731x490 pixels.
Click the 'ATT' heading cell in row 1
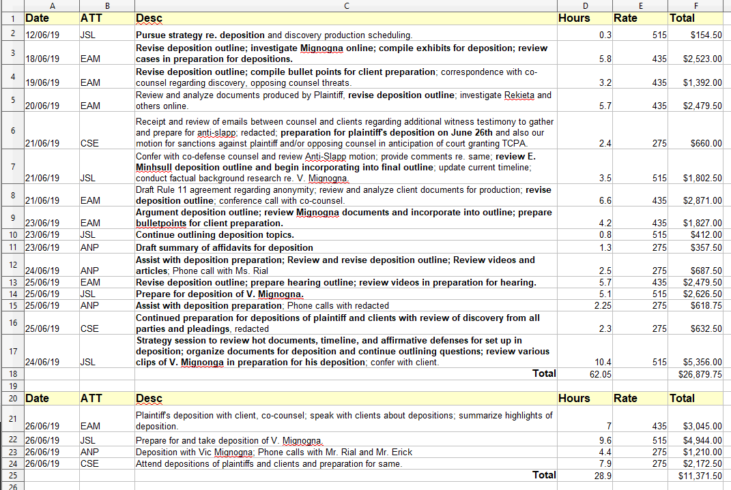pos(107,18)
